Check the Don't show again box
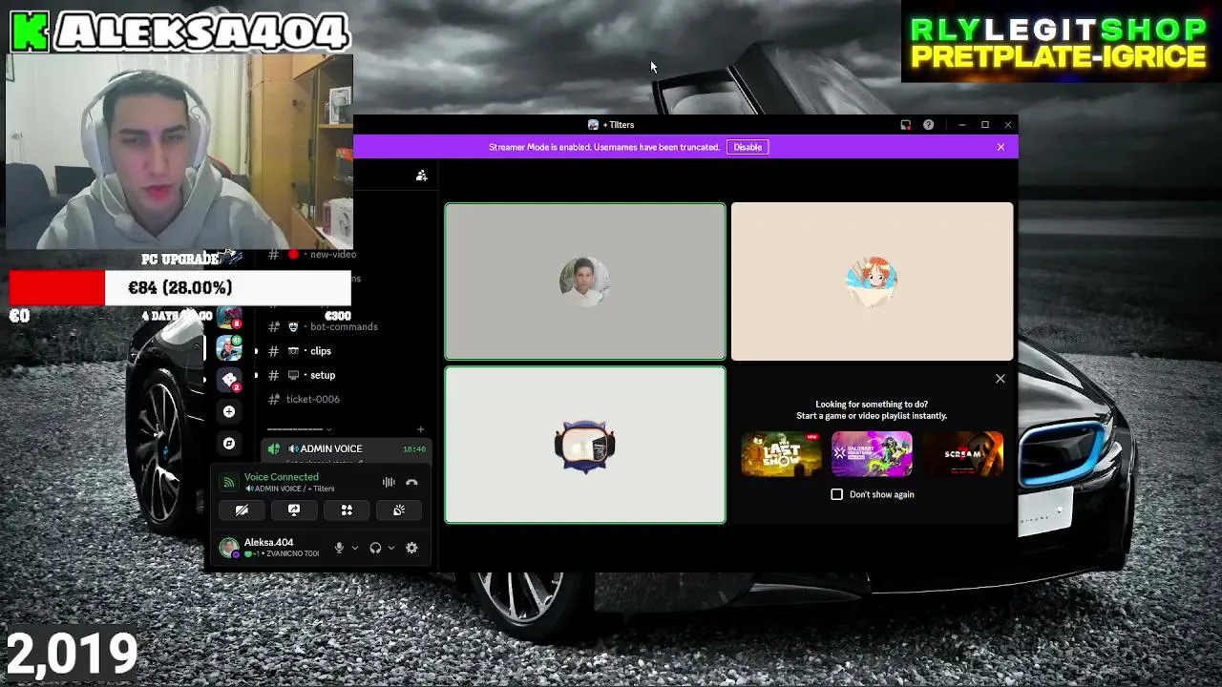Image resolution: width=1222 pixels, height=687 pixels. (837, 494)
